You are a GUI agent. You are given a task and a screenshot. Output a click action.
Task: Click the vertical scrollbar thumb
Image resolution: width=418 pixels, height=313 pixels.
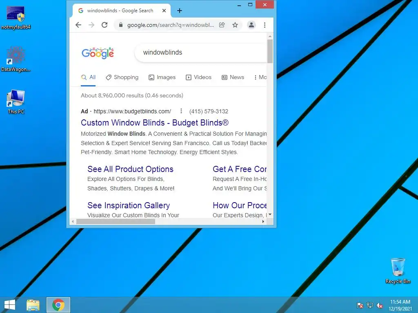pyautogui.click(x=270, y=51)
